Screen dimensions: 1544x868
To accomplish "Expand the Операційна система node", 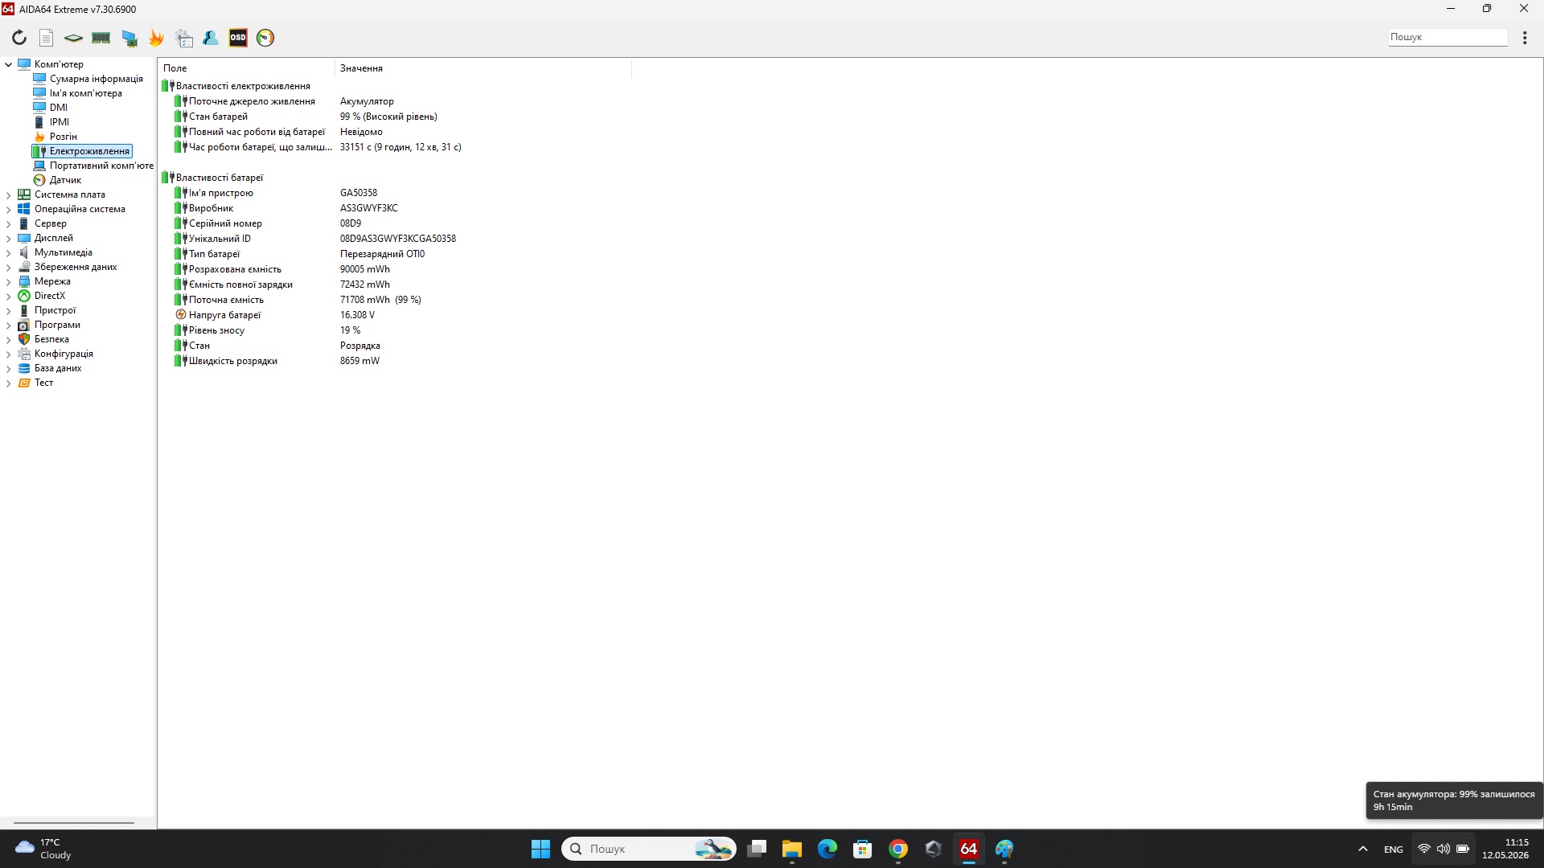I will [x=9, y=209].
